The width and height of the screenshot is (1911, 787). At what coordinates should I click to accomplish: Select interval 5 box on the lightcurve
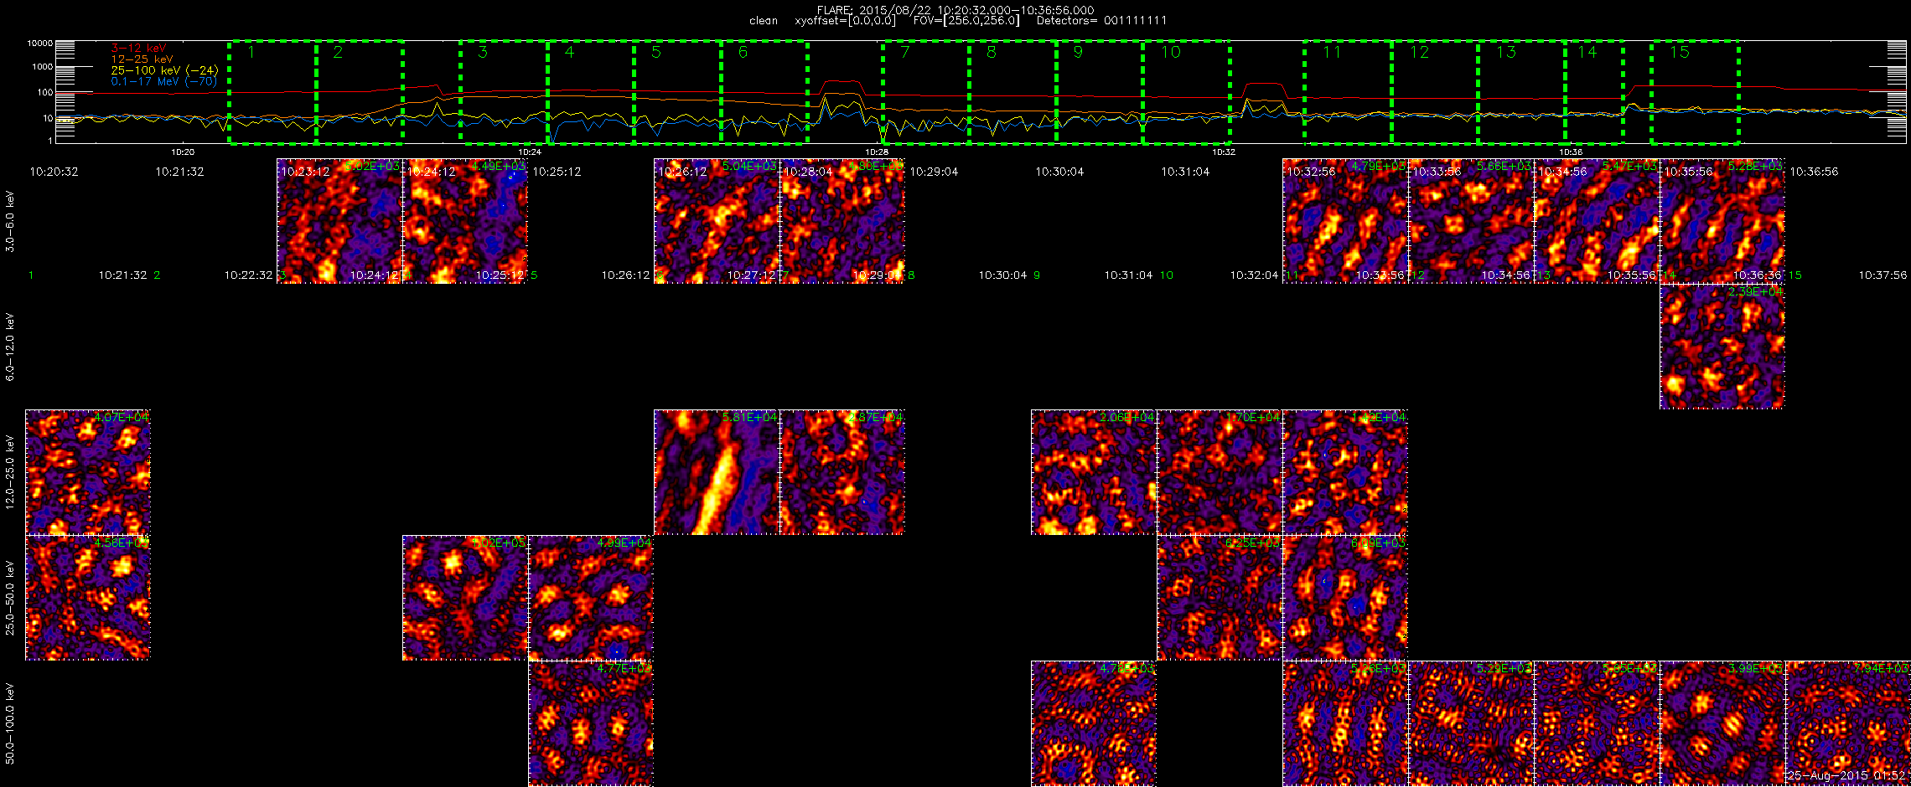click(678, 92)
